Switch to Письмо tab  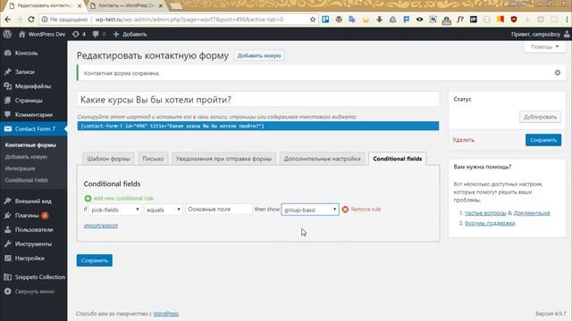(153, 159)
